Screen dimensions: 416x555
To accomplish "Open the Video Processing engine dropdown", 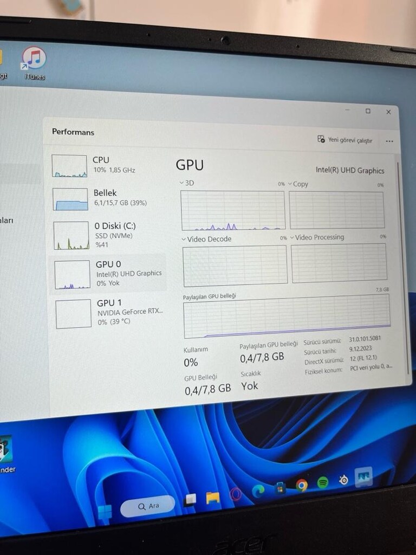I will [317, 237].
